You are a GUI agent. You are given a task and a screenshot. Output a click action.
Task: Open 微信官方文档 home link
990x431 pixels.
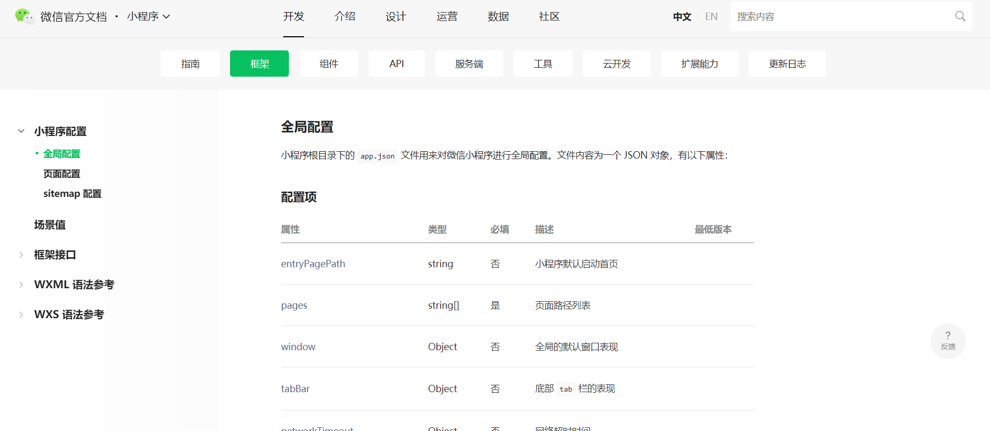coord(74,17)
